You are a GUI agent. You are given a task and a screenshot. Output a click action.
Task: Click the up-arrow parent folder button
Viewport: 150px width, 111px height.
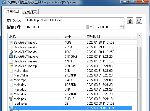(x=130, y=20)
